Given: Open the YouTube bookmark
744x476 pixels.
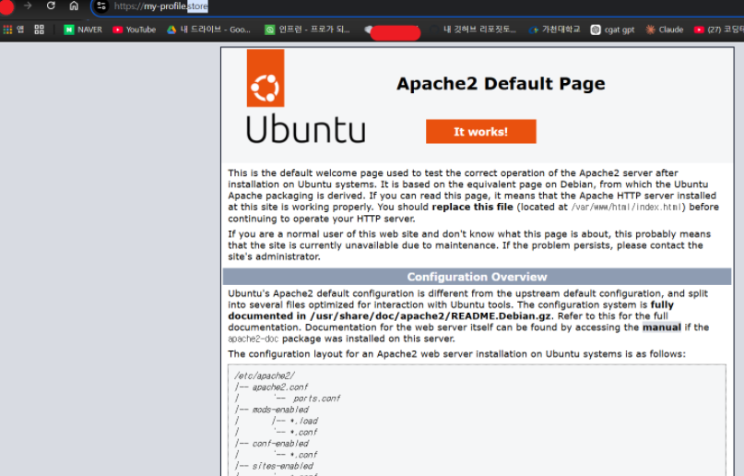Looking at the screenshot, I should click(135, 30).
